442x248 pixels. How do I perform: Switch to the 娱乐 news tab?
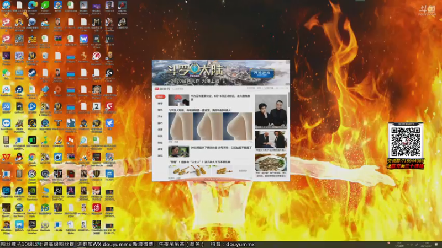click(x=160, y=110)
